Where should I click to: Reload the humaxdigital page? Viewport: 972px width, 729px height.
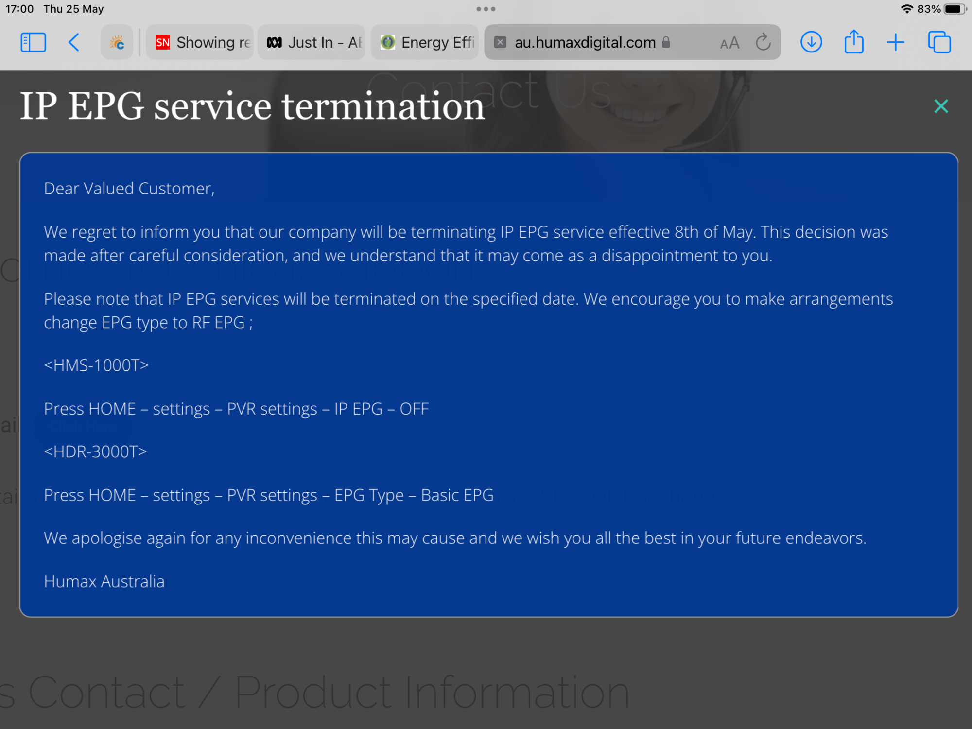tap(763, 42)
